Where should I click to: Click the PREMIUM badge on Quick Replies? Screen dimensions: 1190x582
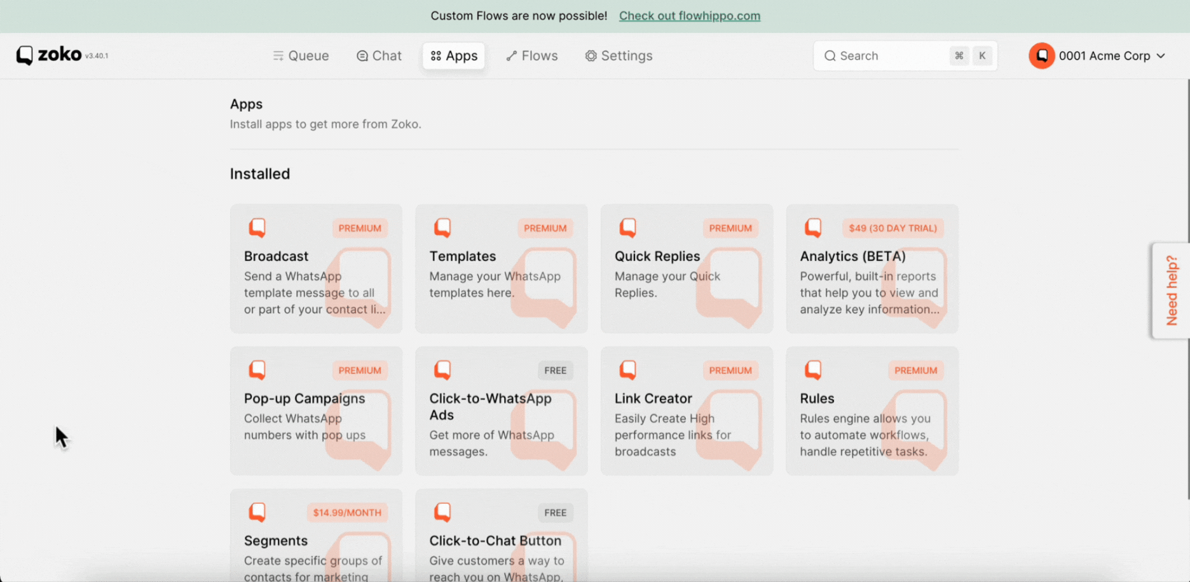[730, 228]
